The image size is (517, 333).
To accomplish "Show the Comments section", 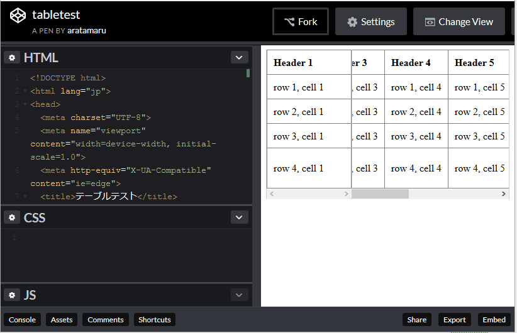I will pyautogui.click(x=106, y=320).
